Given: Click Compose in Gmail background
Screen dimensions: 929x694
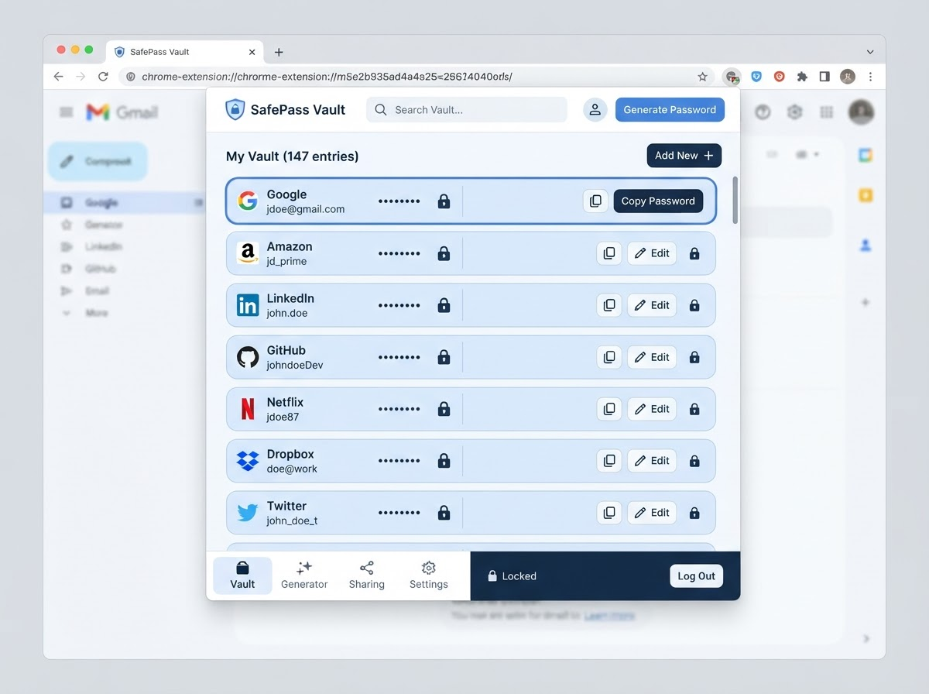Looking at the screenshot, I should (x=98, y=161).
